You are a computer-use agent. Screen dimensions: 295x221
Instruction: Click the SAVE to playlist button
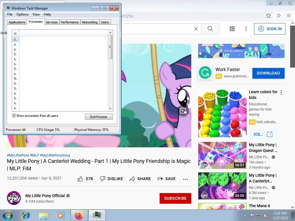coord(166,179)
